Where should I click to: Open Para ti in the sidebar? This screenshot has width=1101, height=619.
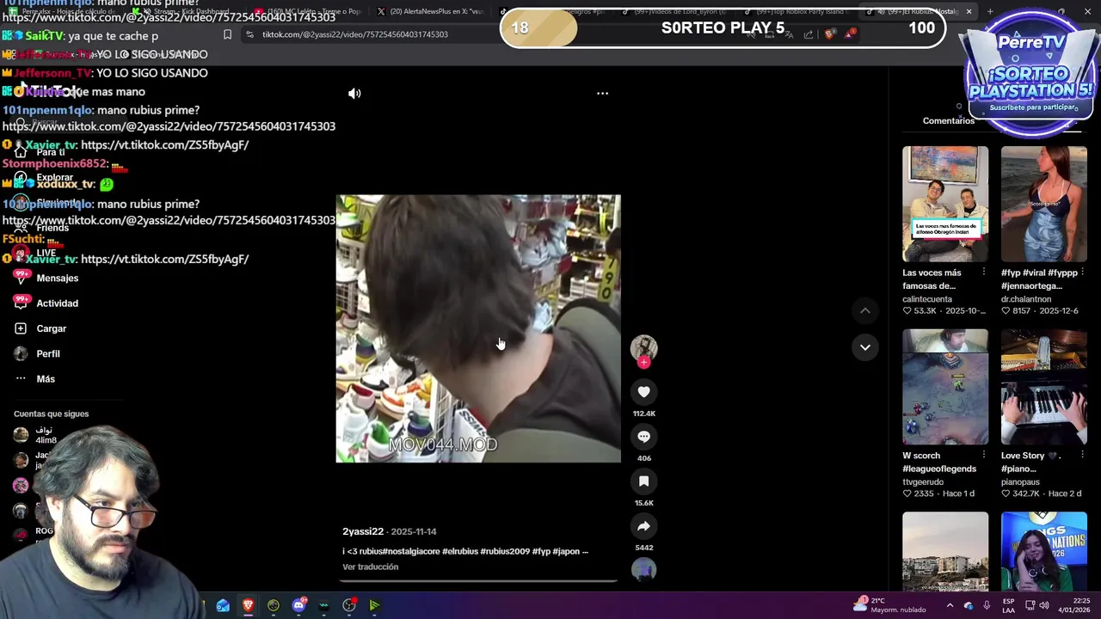click(40, 152)
